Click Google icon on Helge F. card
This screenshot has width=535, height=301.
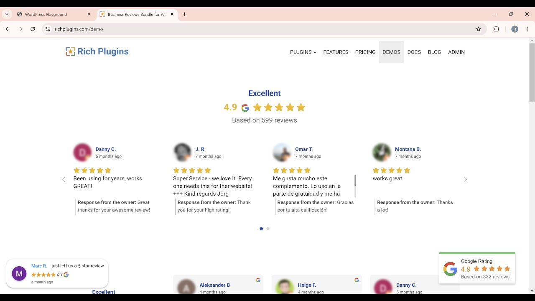[x=357, y=280]
